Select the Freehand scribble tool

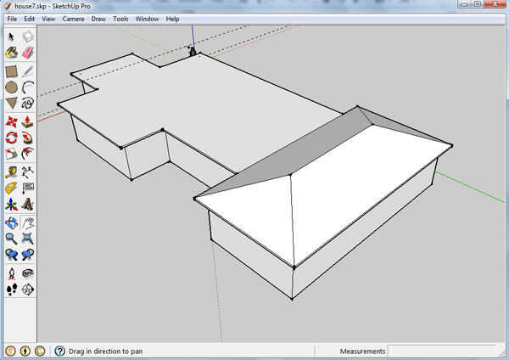[28, 103]
